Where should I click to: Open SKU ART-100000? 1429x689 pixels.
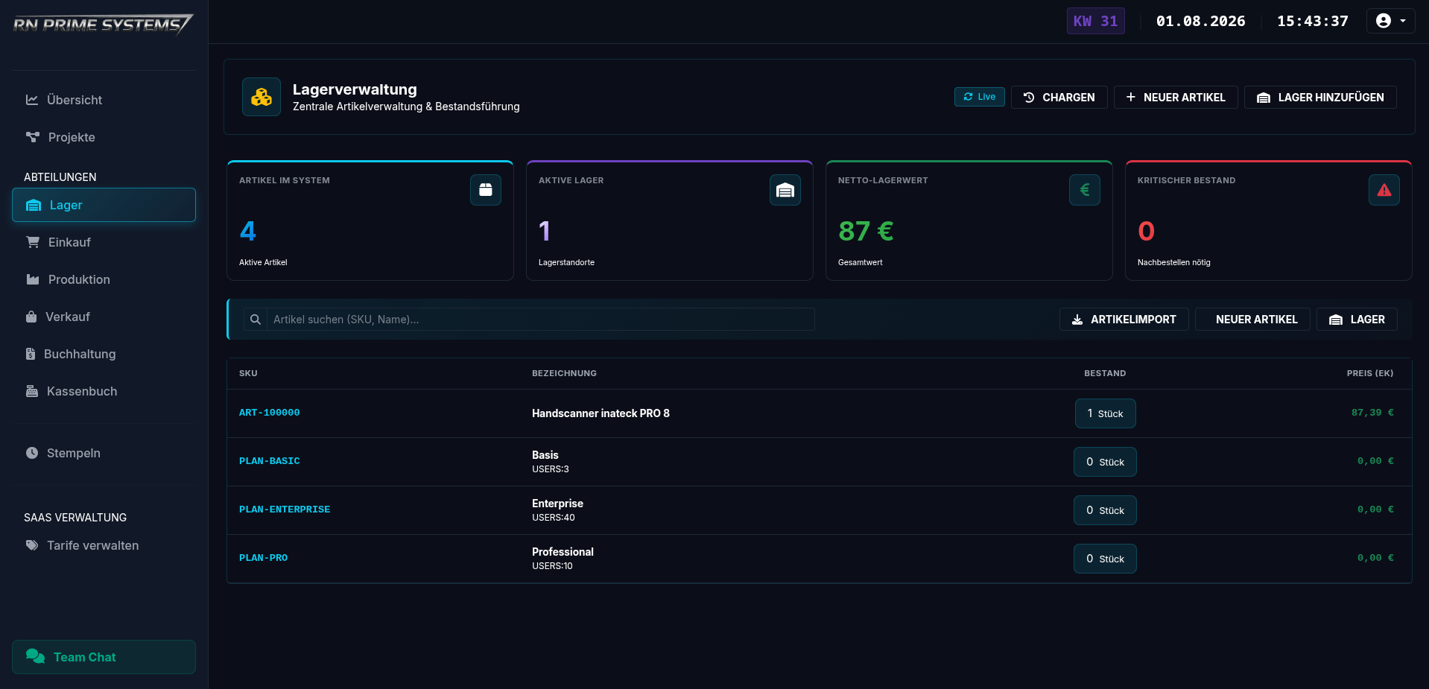pyautogui.click(x=269, y=413)
